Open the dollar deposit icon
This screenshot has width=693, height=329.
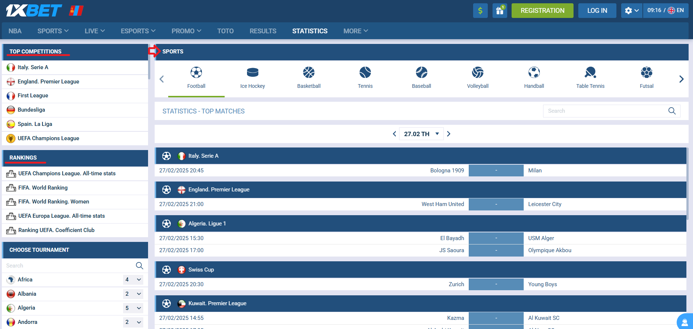coord(480,11)
